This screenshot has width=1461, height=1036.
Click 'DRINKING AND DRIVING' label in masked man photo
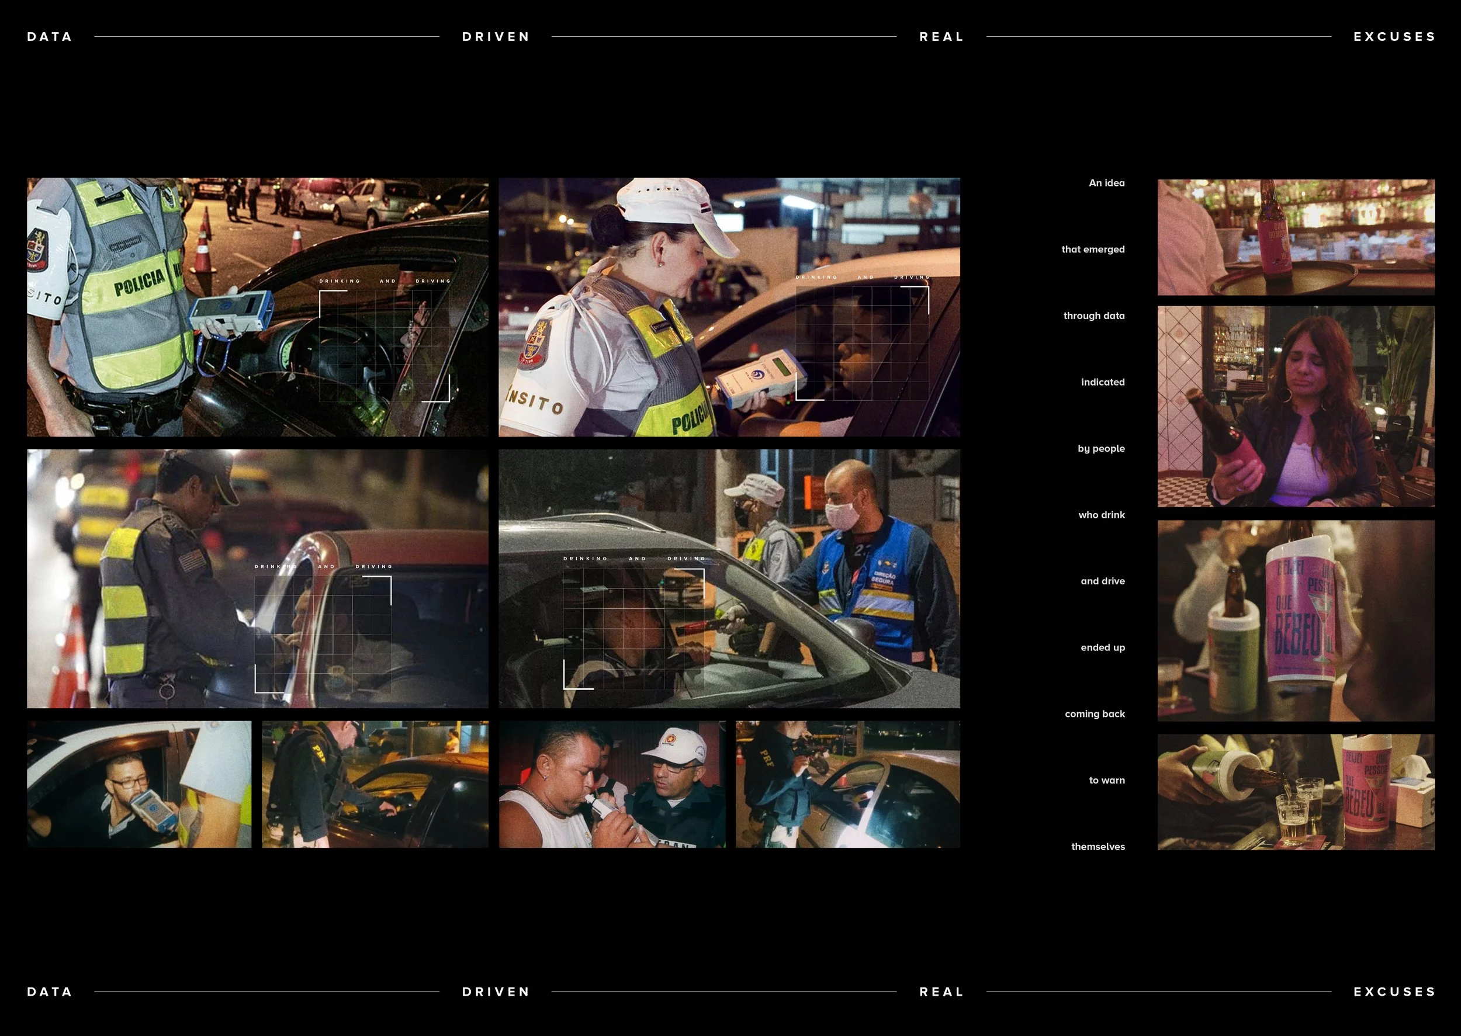[634, 559]
